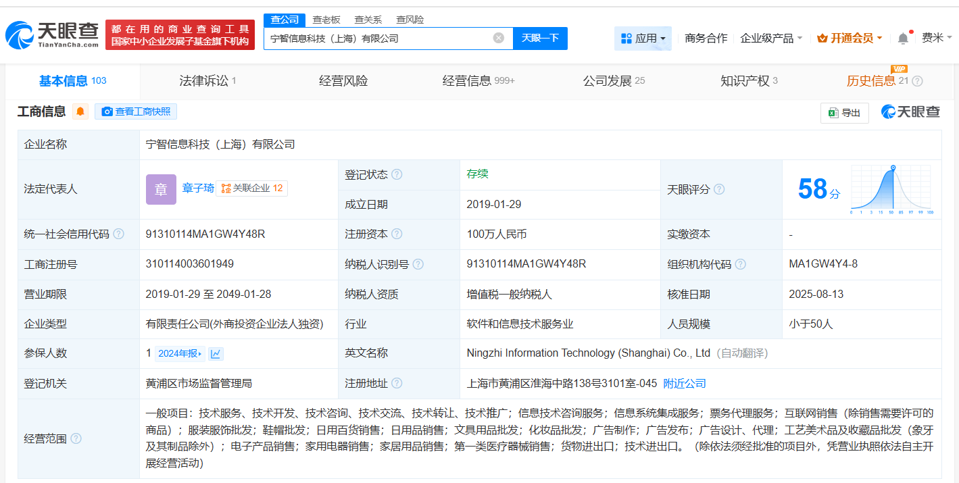This screenshot has height=483, width=959.
Task: Expand the 应用 dropdown
Action: click(x=643, y=38)
